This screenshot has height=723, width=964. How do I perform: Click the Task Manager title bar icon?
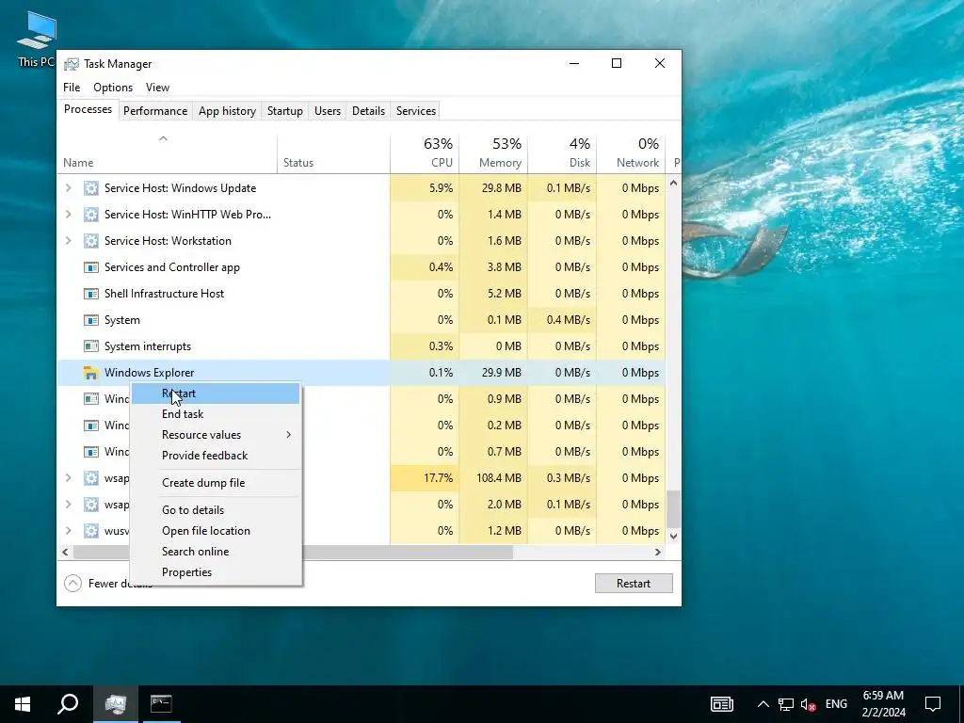(x=72, y=64)
